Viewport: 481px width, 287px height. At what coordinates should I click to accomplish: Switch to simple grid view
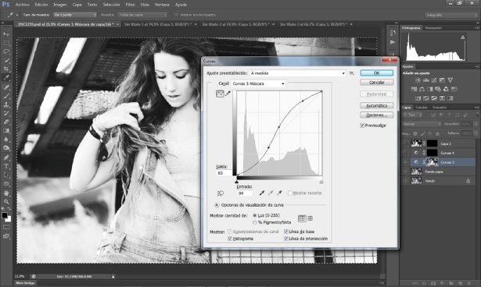(x=302, y=218)
